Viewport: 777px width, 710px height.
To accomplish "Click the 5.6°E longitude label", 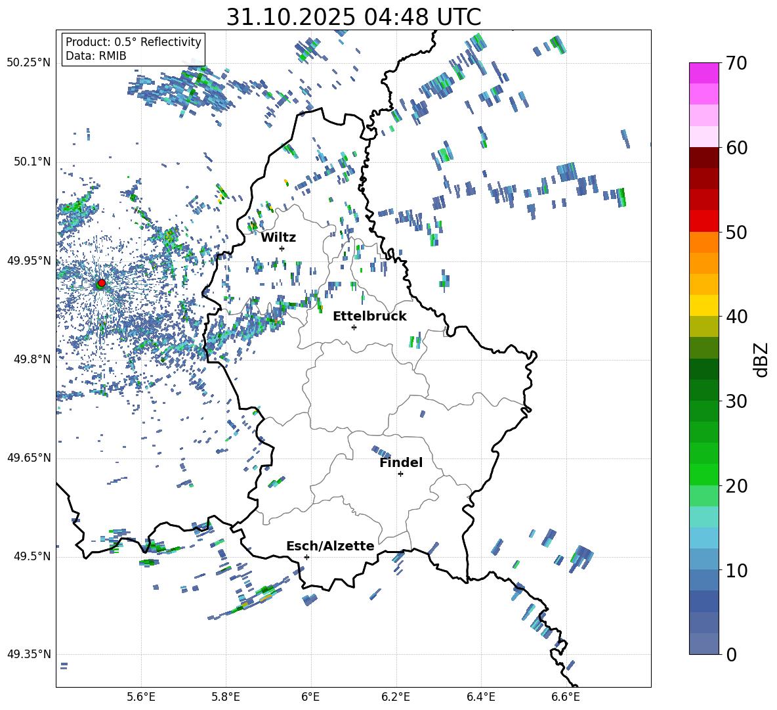I will pos(141,697).
